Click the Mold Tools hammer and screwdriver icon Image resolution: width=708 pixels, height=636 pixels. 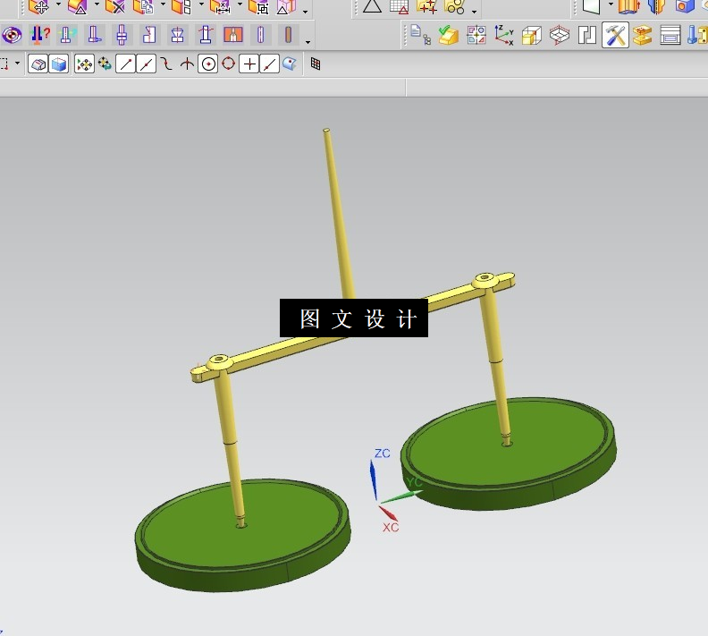(x=615, y=35)
